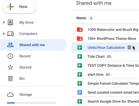Click the storage usage progress bar
This screenshot has width=139, height=106.
coord(32,103)
